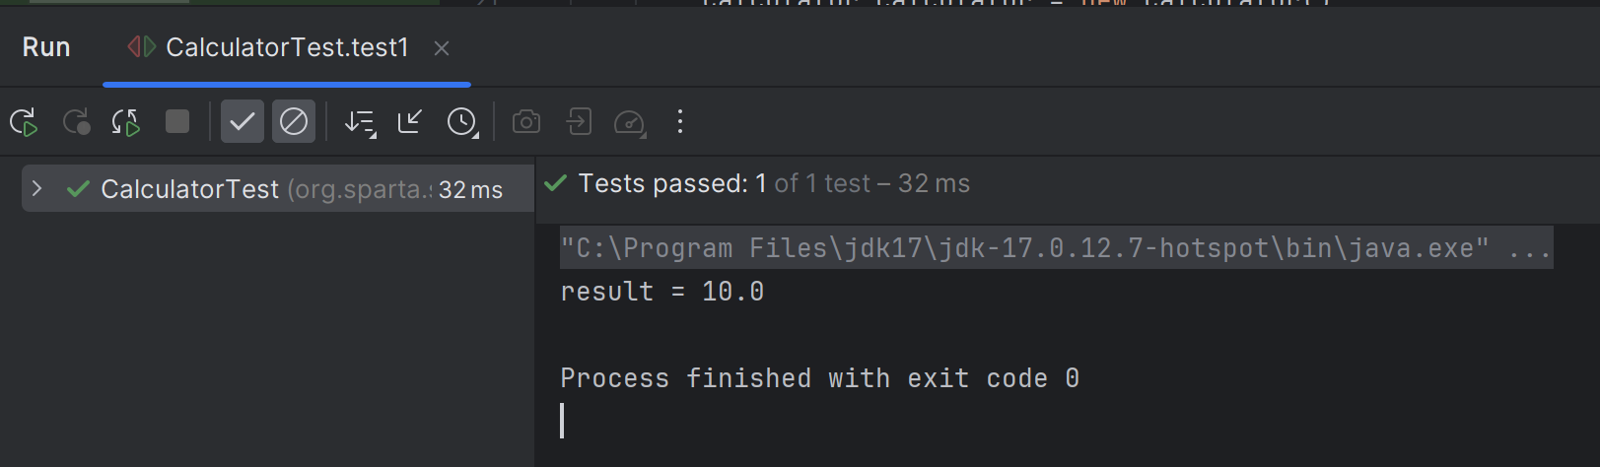Stop the running process
The width and height of the screenshot is (1600, 467).
click(x=177, y=121)
